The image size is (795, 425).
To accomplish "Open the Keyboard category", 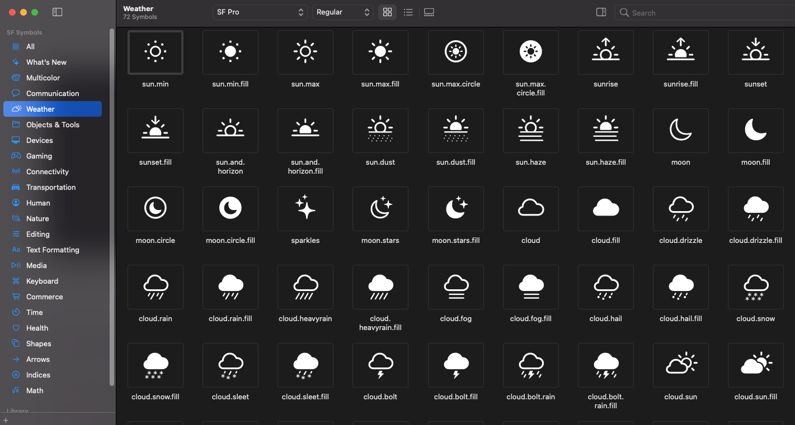I will [x=53, y=281].
